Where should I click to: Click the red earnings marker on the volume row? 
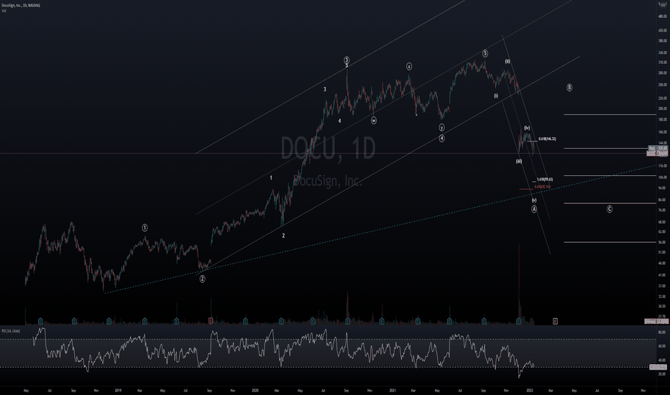click(211, 320)
